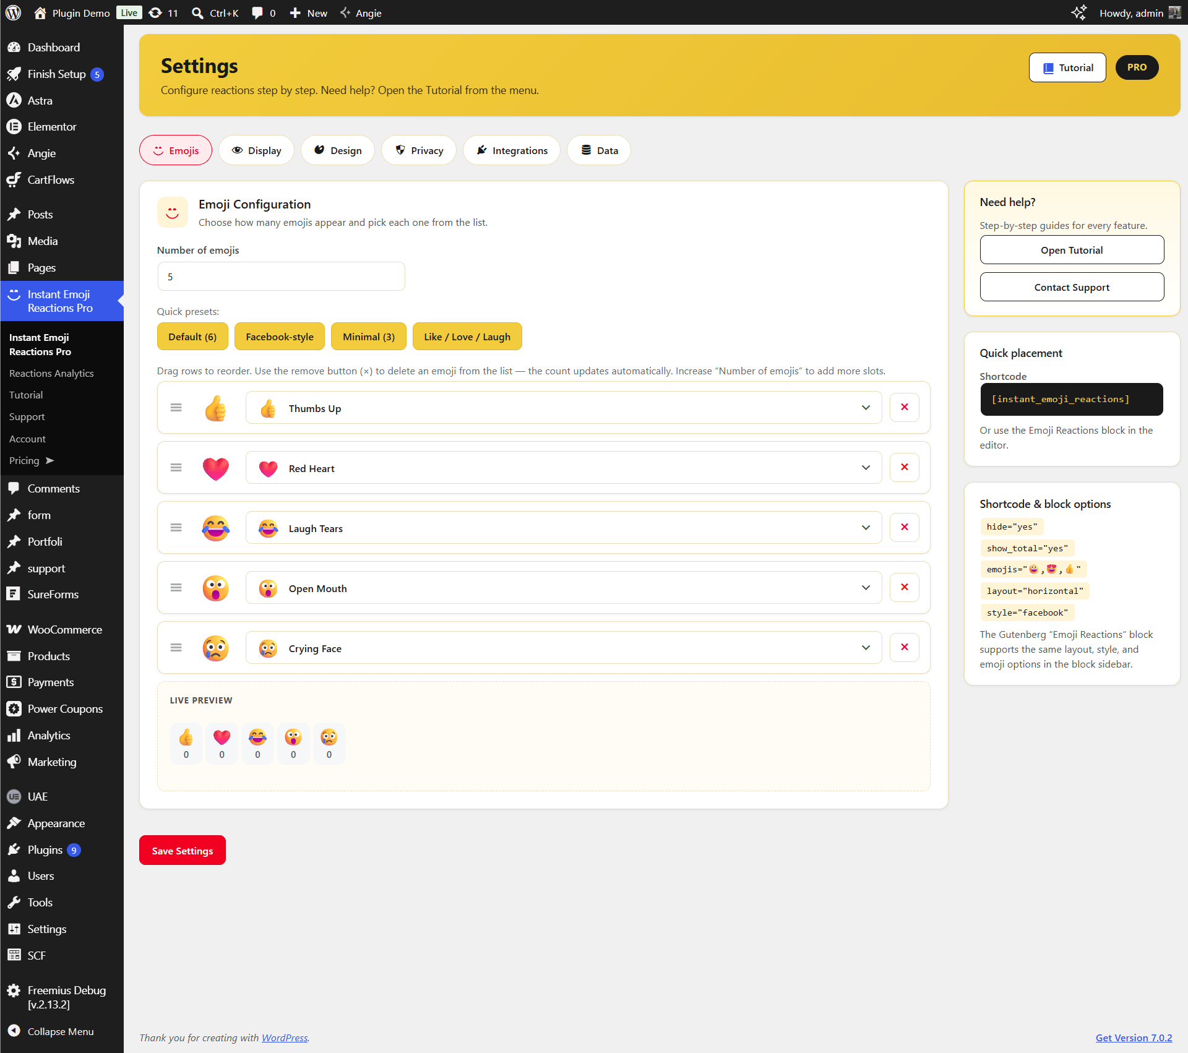Click the style="facebook" option code
Viewport: 1188px width, 1053px height.
point(1027,612)
